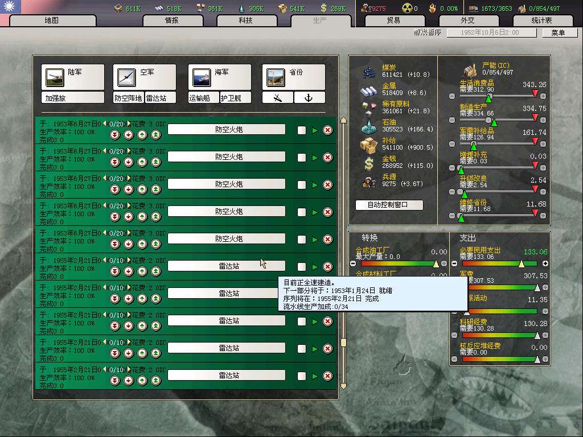Click green play arrow on first 防空火炮 row
The height and width of the screenshot is (437, 583).
(315, 130)
